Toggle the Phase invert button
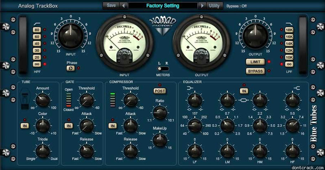This screenshot has width=325, height=170. [71, 68]
